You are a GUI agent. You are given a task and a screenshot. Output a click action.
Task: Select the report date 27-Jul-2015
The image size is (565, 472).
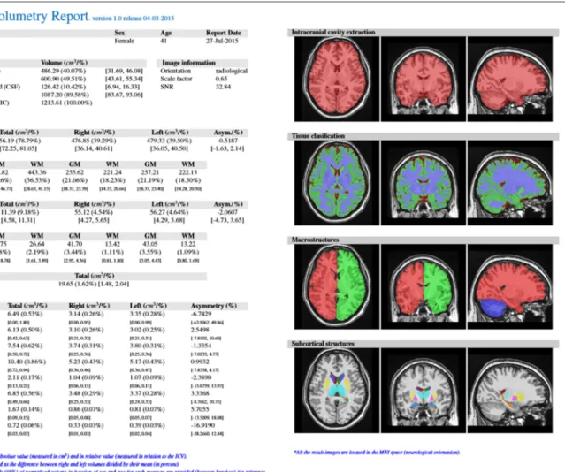click(222, 41)
